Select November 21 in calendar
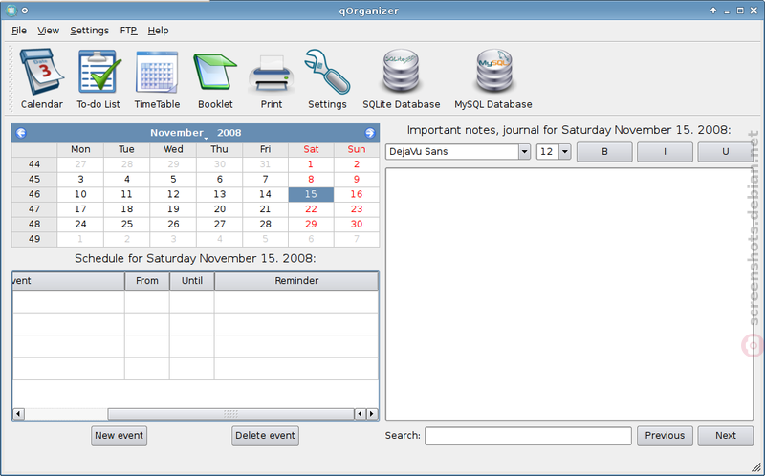765x476 pixels. 265,209
